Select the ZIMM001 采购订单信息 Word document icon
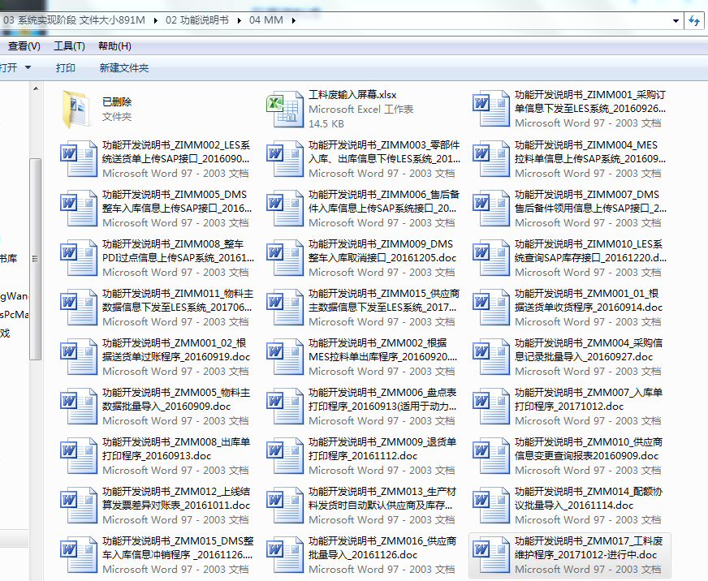 [x=491, y=110]
